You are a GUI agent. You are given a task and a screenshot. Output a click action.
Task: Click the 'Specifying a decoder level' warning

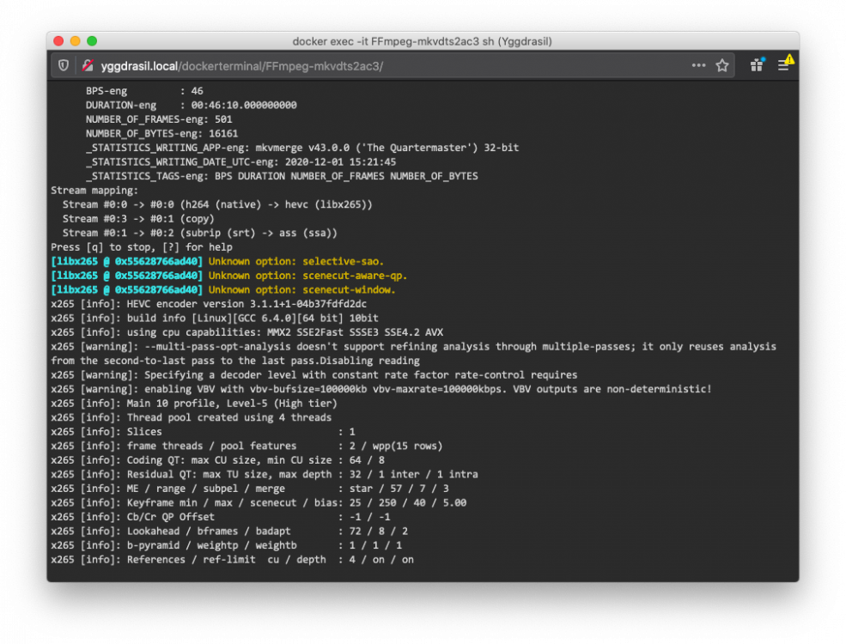[x=314, y=375]
